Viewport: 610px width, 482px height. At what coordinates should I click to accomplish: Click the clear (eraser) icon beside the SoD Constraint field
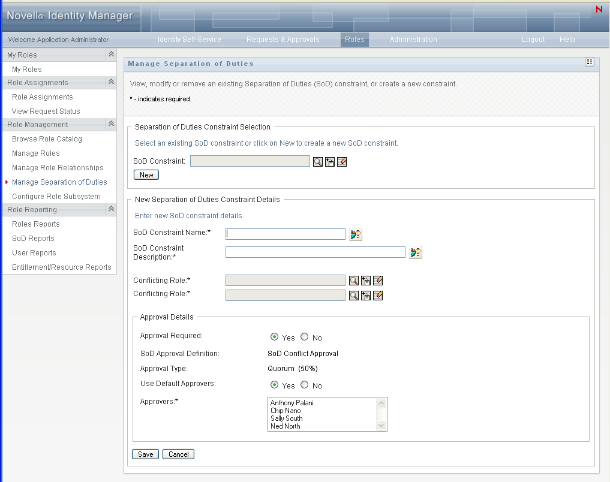point(342,162)
